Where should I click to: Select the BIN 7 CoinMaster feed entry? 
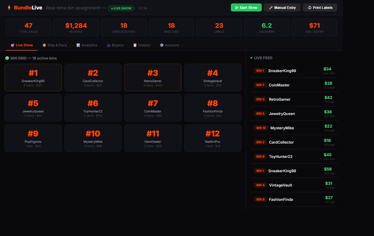click(294, 85)
